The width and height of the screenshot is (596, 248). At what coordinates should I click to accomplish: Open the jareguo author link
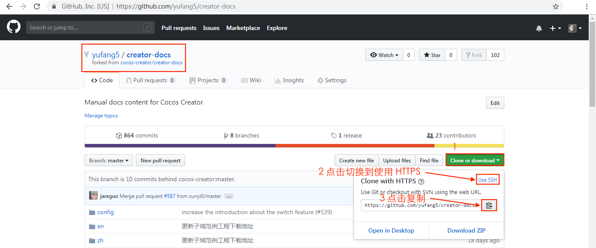(x=109, y=196)
